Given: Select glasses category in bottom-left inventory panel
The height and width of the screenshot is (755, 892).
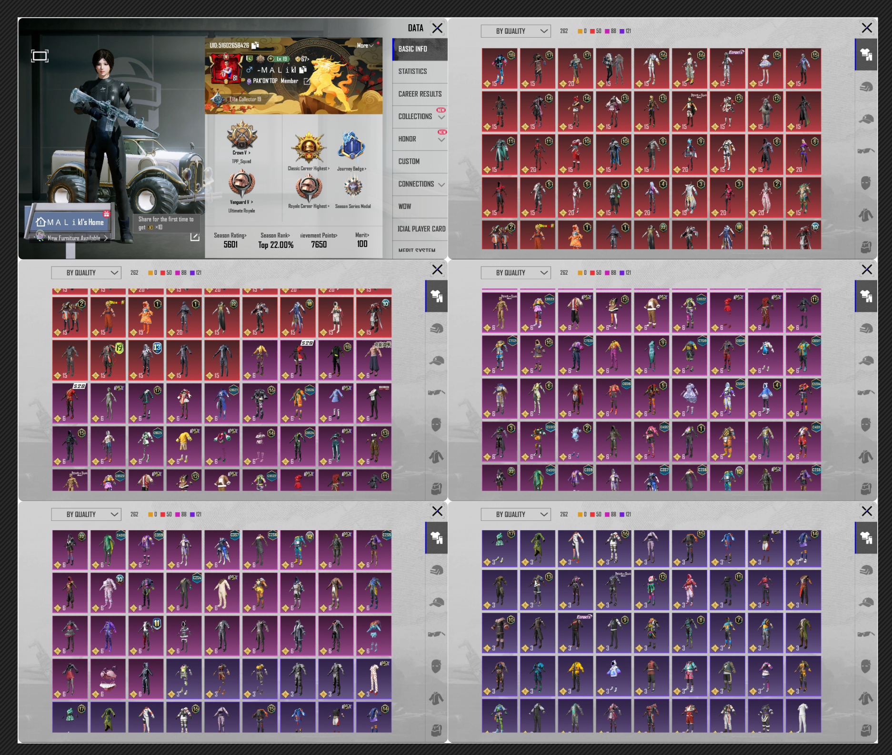Looking at the screenshot, I should coord(436,634).
